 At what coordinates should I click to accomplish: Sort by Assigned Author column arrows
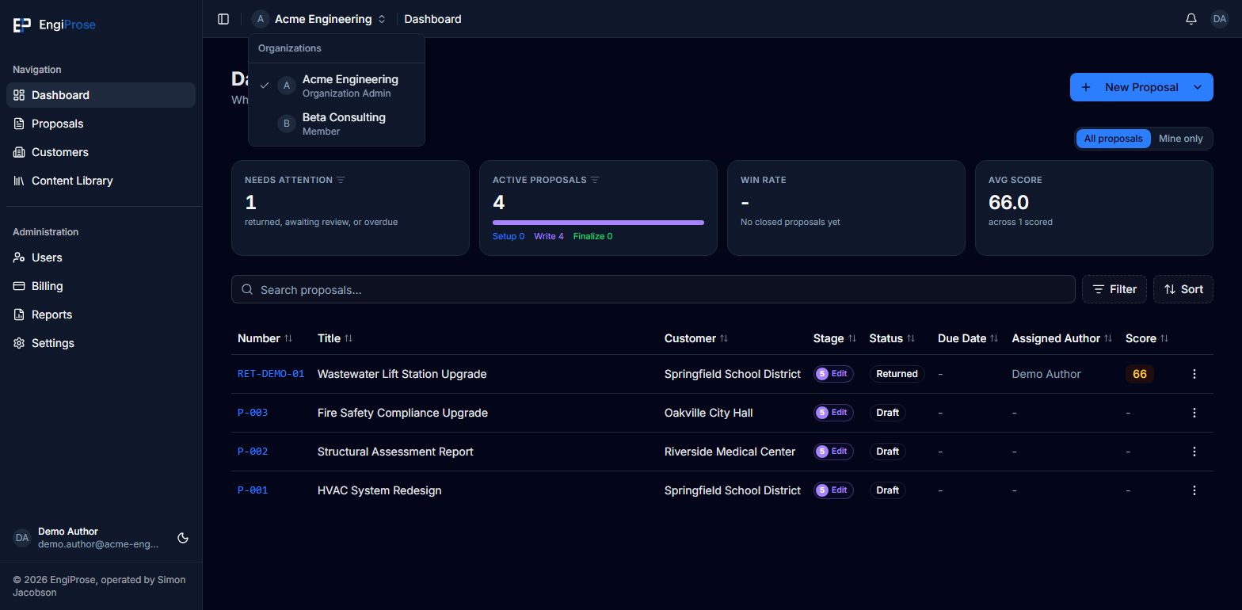click(1108, 338)
